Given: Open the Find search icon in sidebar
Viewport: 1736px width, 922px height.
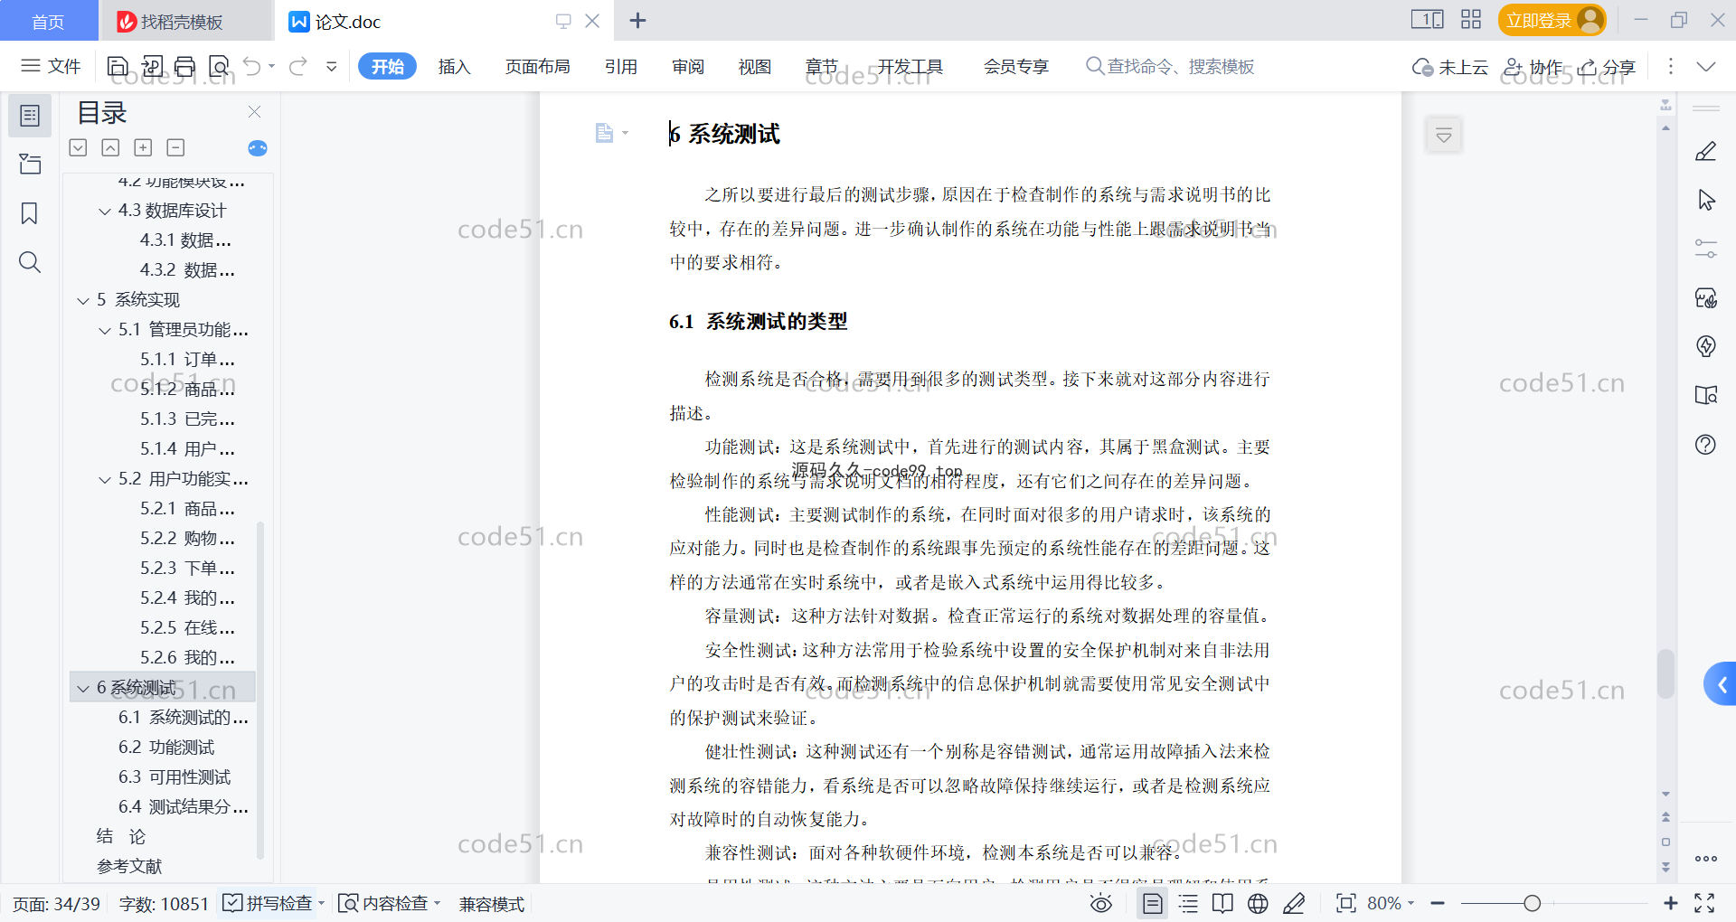Looking at the screenshot, I should [x=30, y=262].
